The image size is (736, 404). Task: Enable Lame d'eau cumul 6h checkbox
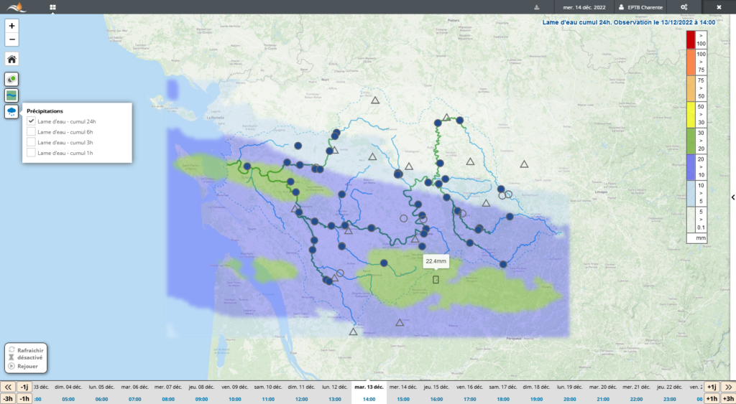point(31,132)
